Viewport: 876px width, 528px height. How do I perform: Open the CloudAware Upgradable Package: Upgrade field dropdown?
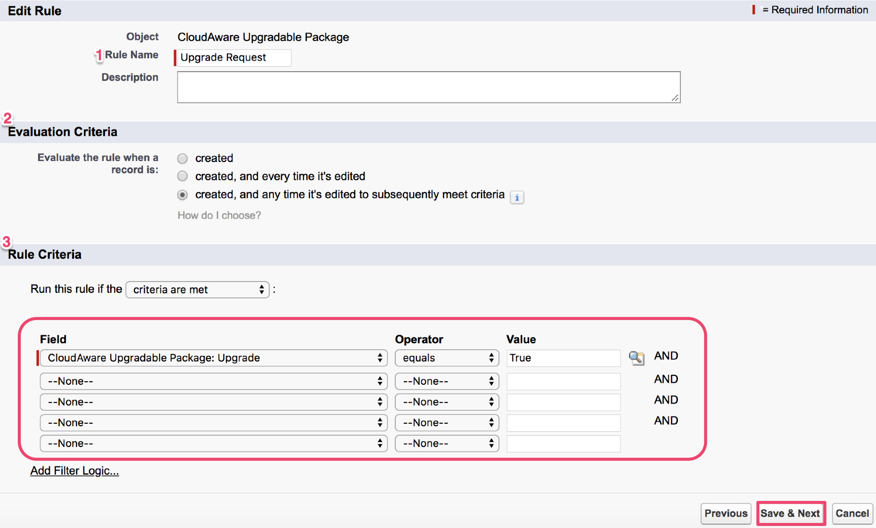coord(213,358)
